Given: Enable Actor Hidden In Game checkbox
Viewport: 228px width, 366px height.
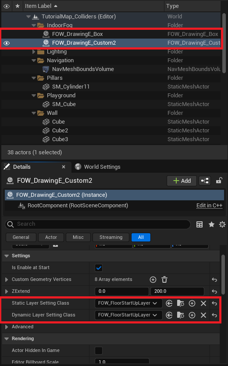Looking at the screenshot, I should [99, 350].
